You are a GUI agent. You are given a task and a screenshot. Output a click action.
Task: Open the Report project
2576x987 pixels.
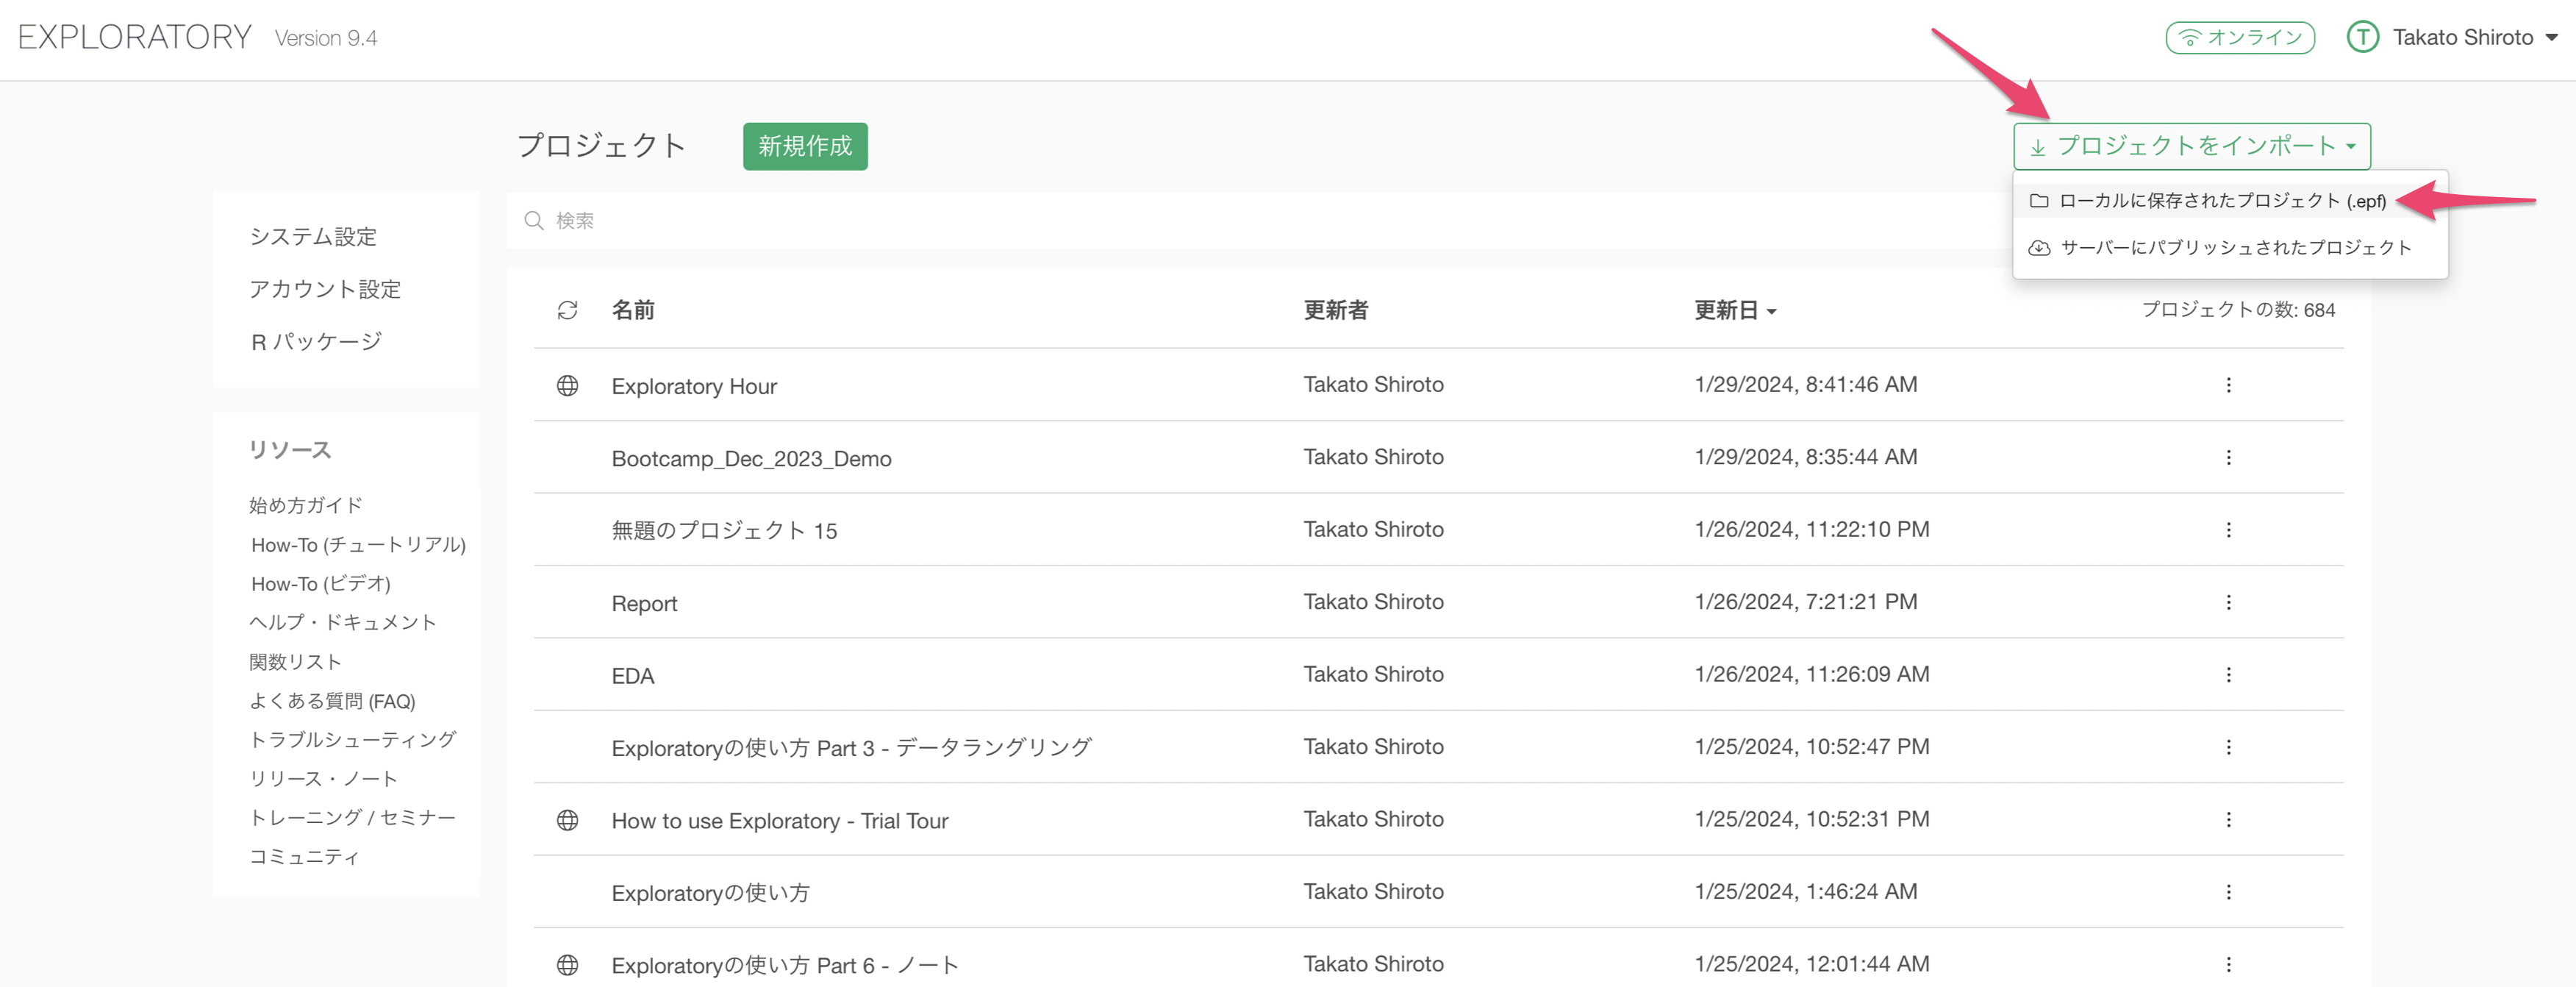(x=644, y=604)
